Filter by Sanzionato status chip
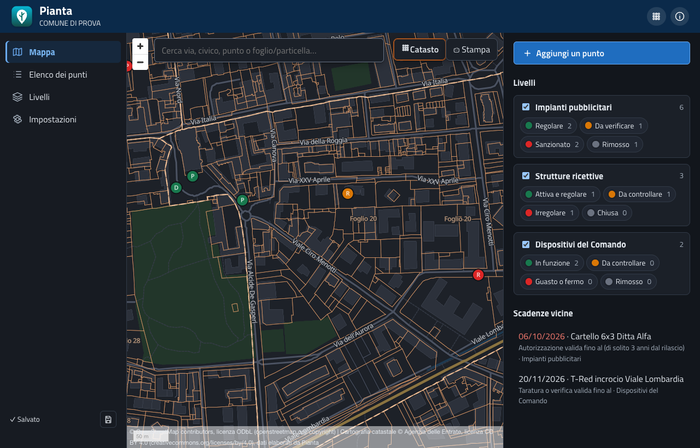Image resolution: width=700 pixels, height=448 pixels. (552, 144)
